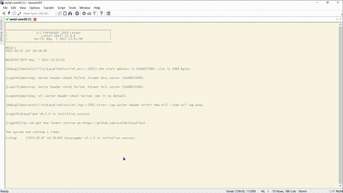Click the ENV start address debug line
The height and width of the screenshot is (193, 343).
coord(99,69)
